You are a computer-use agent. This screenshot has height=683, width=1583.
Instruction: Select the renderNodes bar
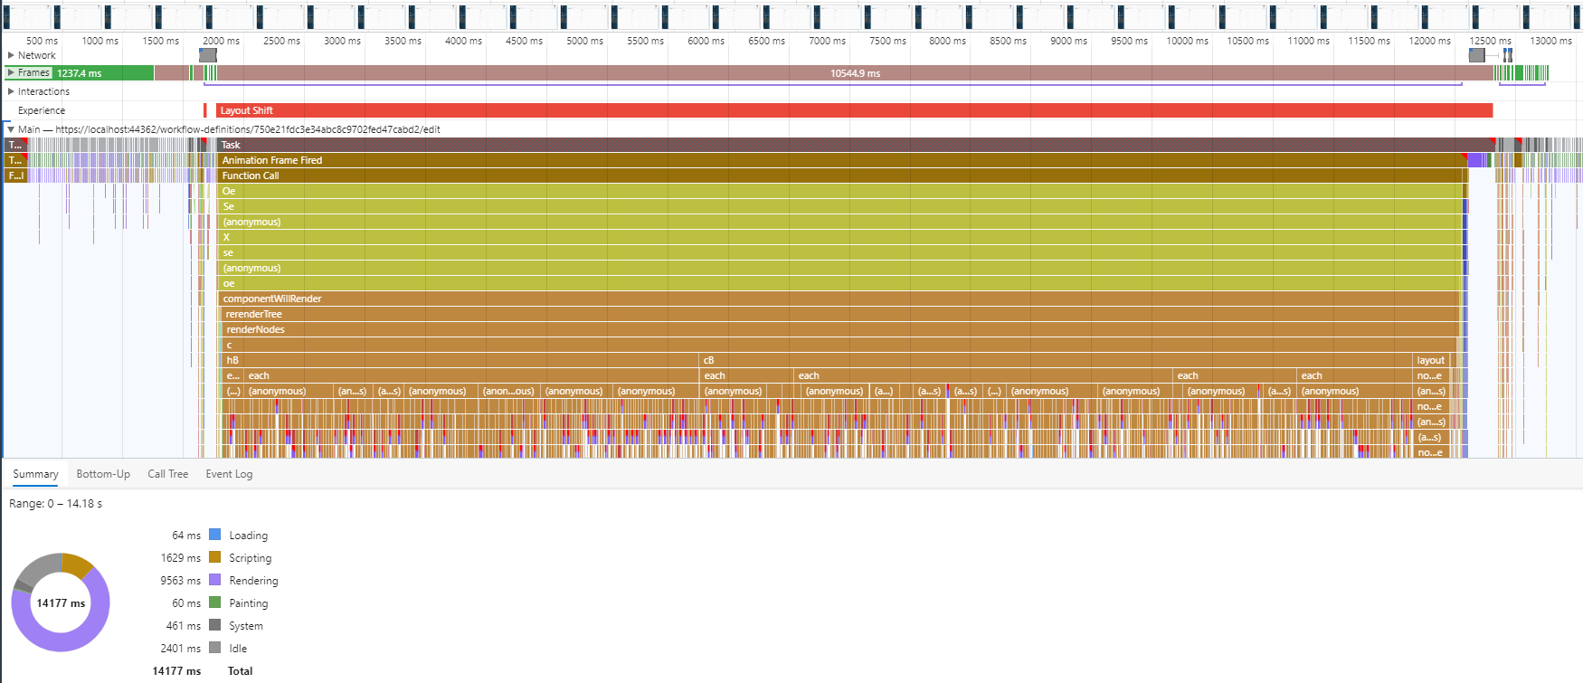coord(840,329)
